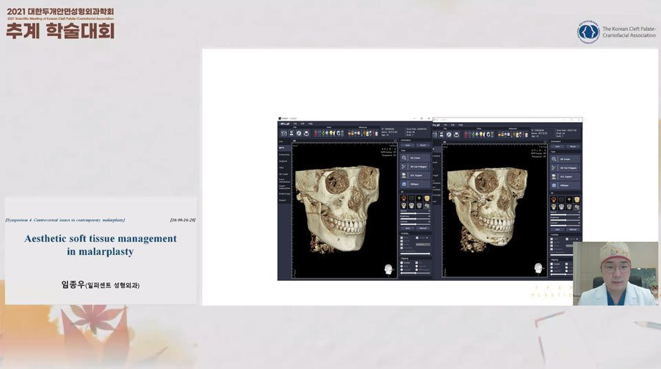The image size is (661, 369).
Task: Click head orientation indicator in right 3D view
Action: [538, 268]
